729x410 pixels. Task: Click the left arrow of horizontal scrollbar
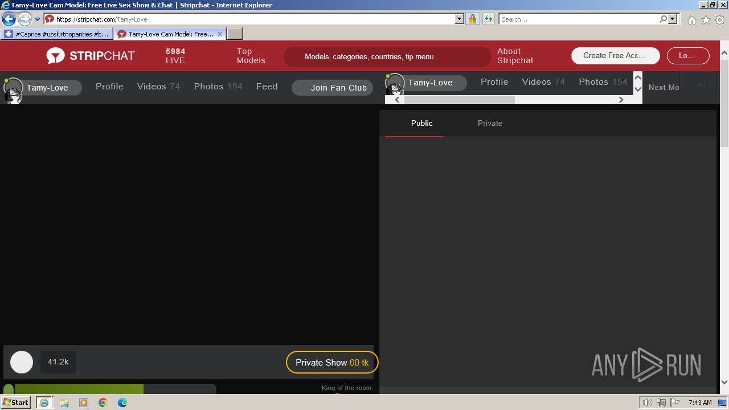398,100
